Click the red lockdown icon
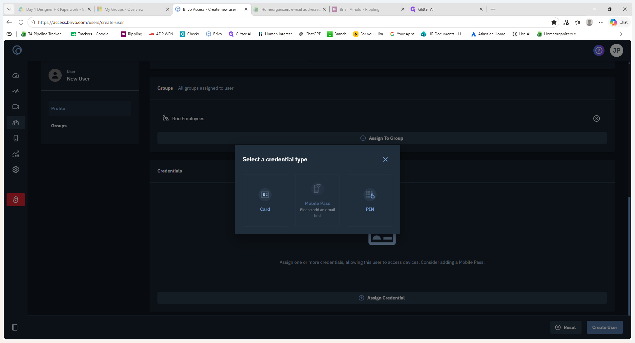This screenshot has height=343, width=635. (x=16, y=200)
